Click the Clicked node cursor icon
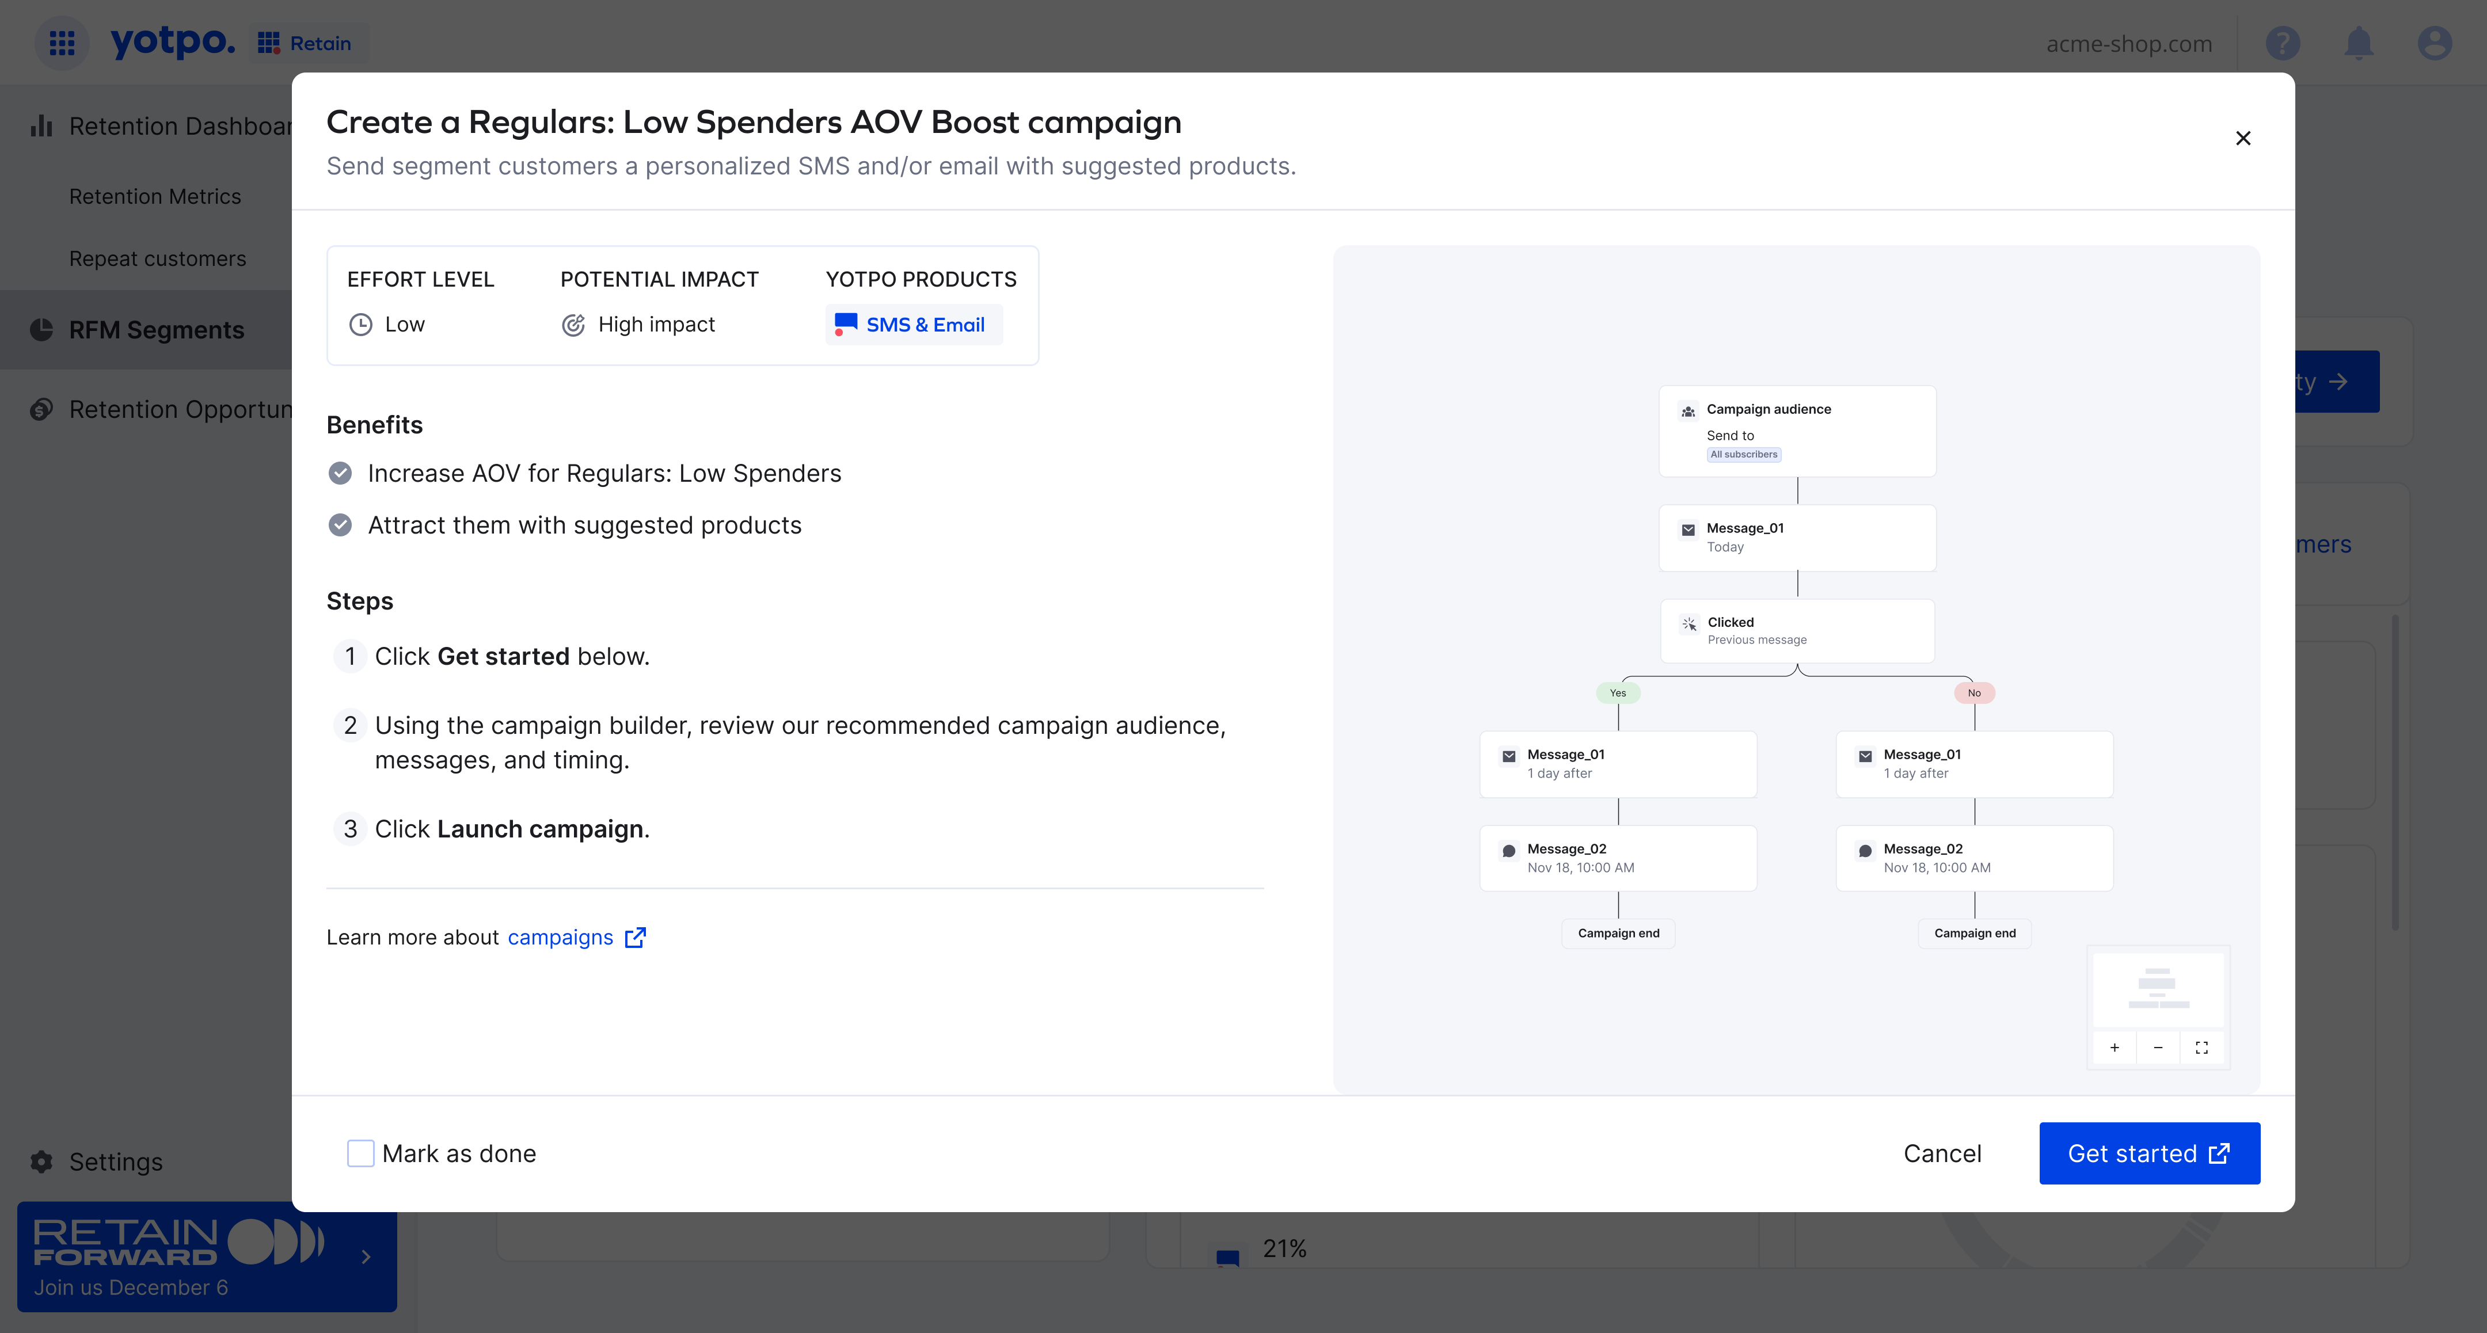The image size is (2487, 1333). (1689, 624)
